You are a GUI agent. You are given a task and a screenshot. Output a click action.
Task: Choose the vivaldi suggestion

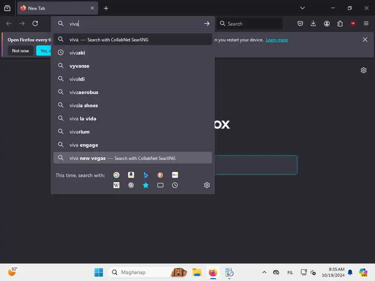click(133, 79)
